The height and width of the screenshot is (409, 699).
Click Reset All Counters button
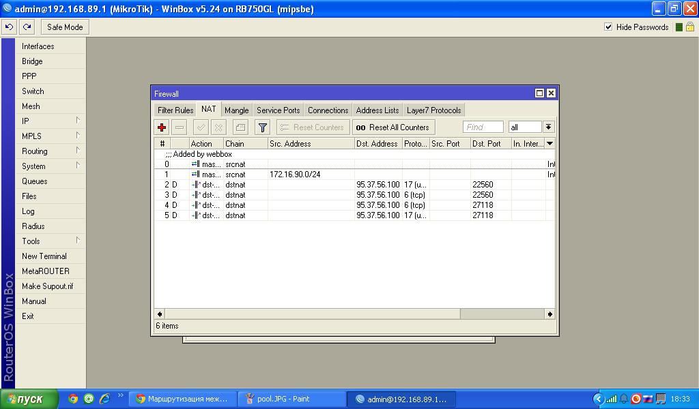pos(393,127)
